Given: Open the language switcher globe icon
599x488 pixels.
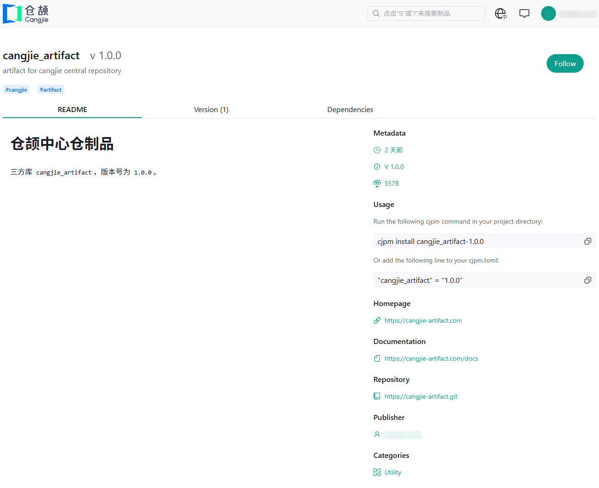Looking at the screenshot, I should click(x=500, y=13).
